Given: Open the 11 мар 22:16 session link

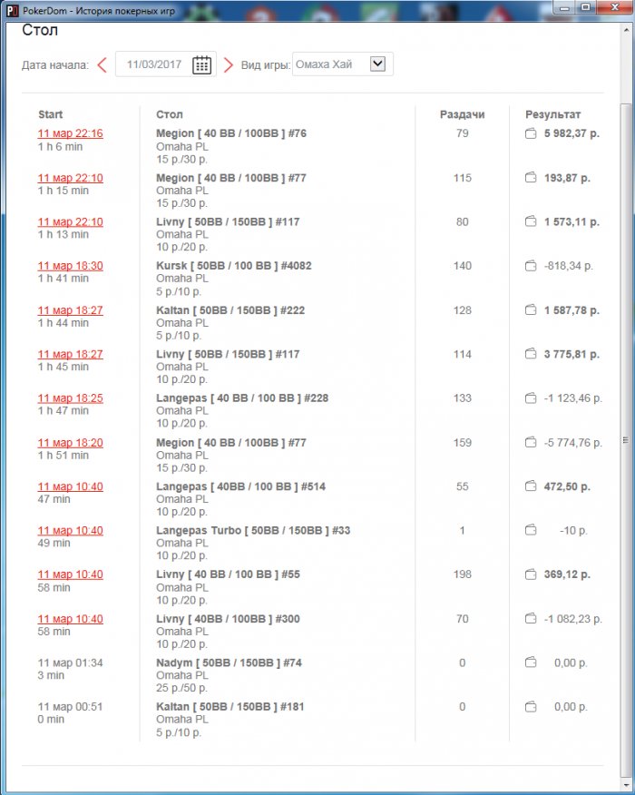Looking at the screenshot, I should coord(70,133).
